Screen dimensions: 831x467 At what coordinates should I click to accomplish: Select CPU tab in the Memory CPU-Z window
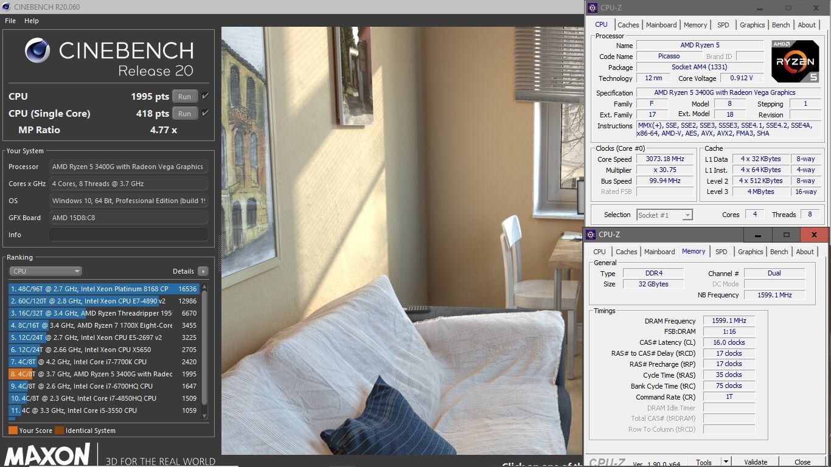(x=599, y=252)
